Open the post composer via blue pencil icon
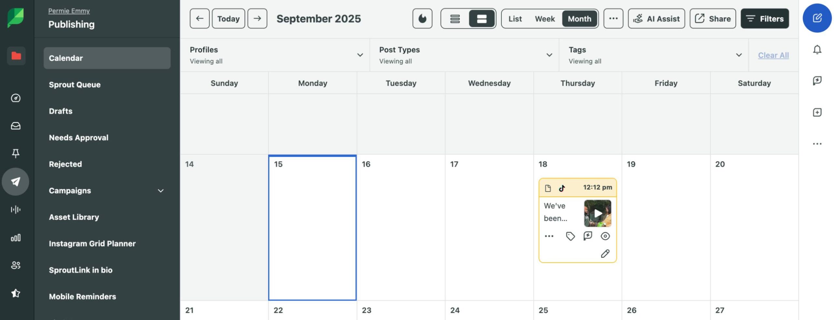 tap(817, 19)
